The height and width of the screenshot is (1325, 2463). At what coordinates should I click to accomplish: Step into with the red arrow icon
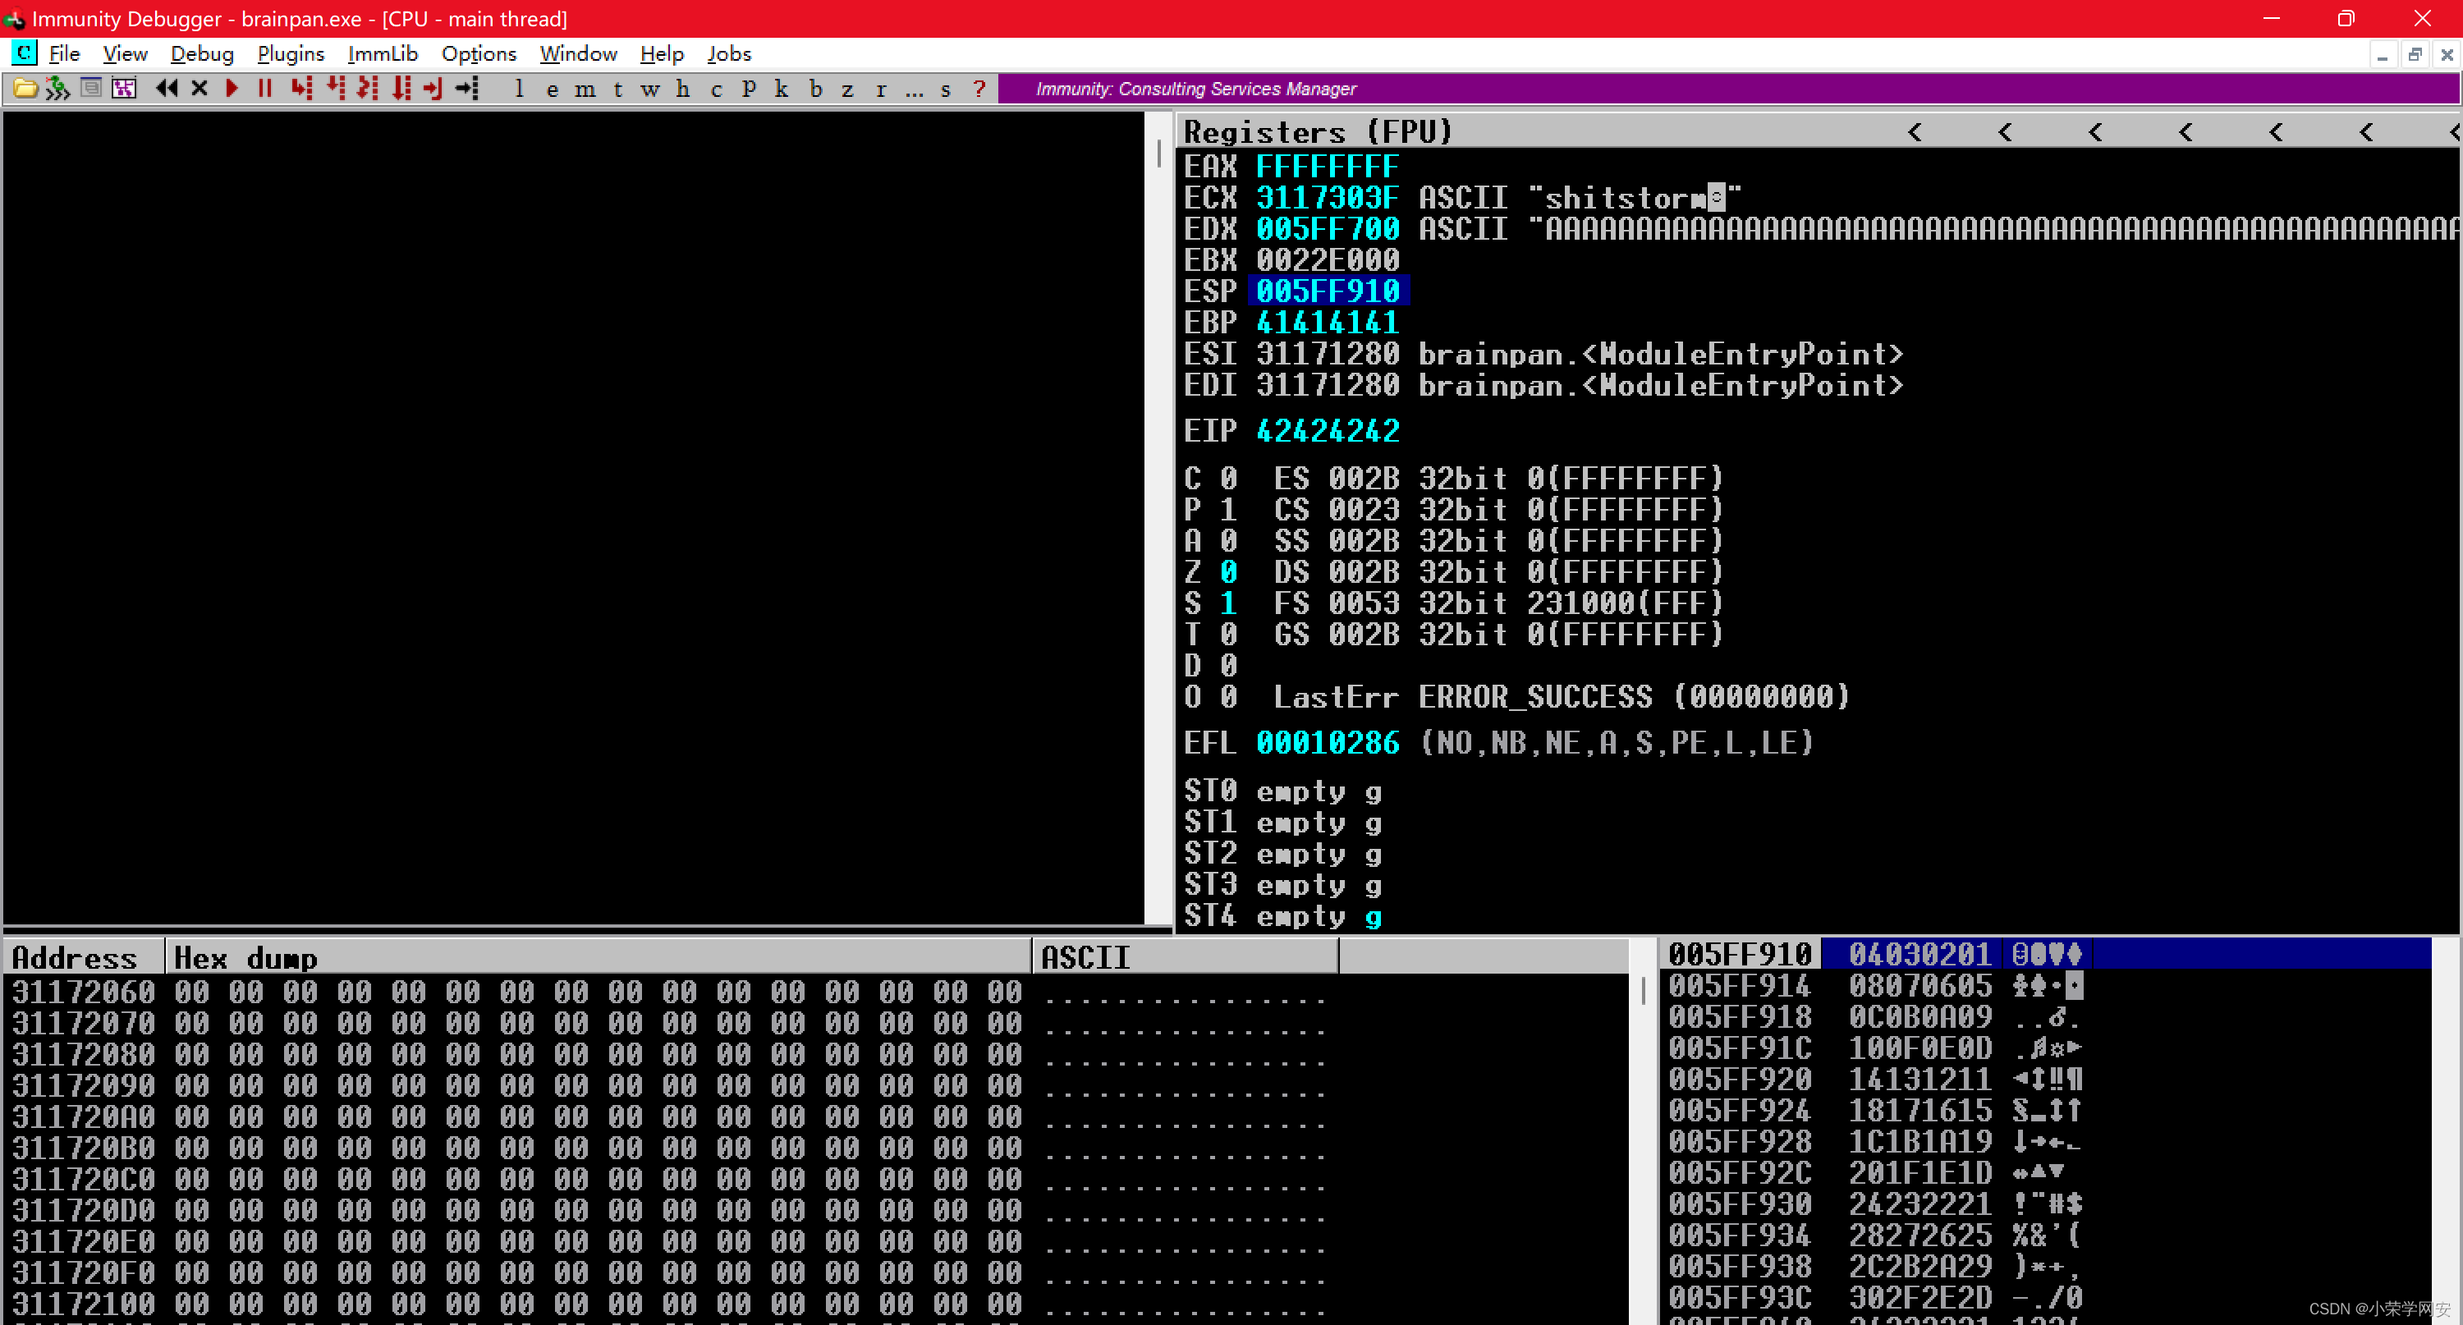pyautogui.click(x=301, y=89)
